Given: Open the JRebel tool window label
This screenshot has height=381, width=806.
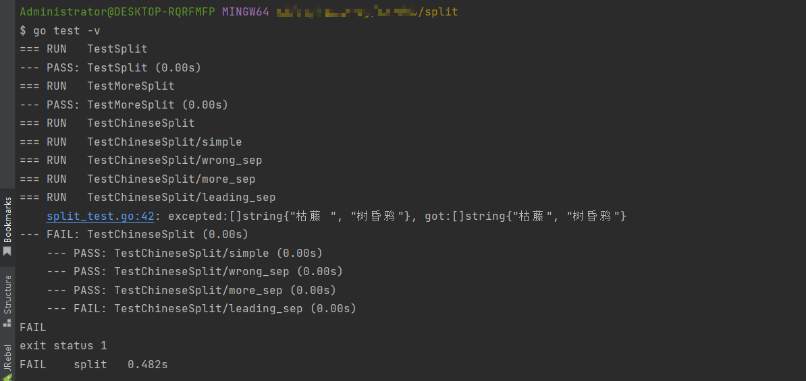Looking at the screenshot, I should pyautogui.click(x=7, y=357).
